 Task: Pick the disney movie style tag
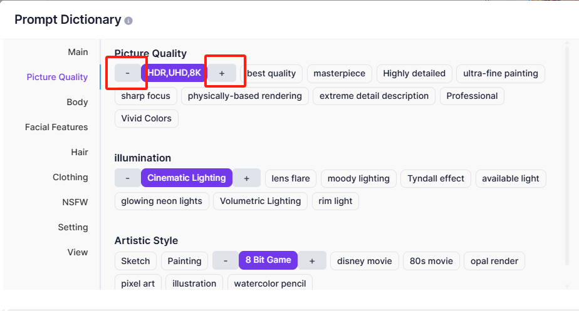pyautogui.click(x=365, y=261)
